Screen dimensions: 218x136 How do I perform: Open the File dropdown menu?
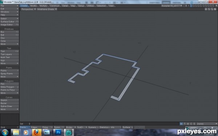[x=9, y=6]
